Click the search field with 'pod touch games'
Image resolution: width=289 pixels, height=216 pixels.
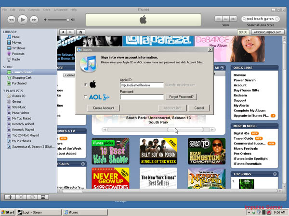(x=260, y=19)
